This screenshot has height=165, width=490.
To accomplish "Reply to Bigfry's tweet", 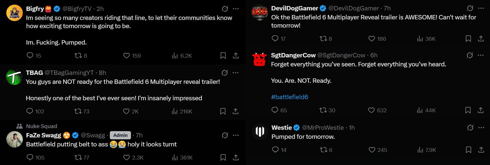I will click(x=30, y=56).
